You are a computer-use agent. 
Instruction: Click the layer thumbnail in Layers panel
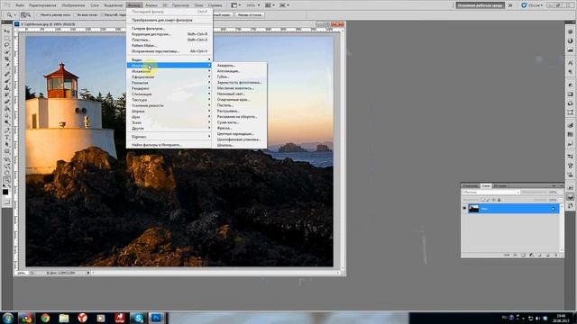[x=474, y=208]
